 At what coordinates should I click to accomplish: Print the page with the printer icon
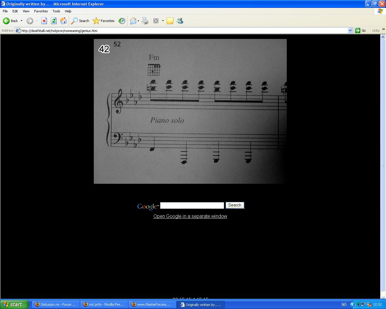coord(145,21)
